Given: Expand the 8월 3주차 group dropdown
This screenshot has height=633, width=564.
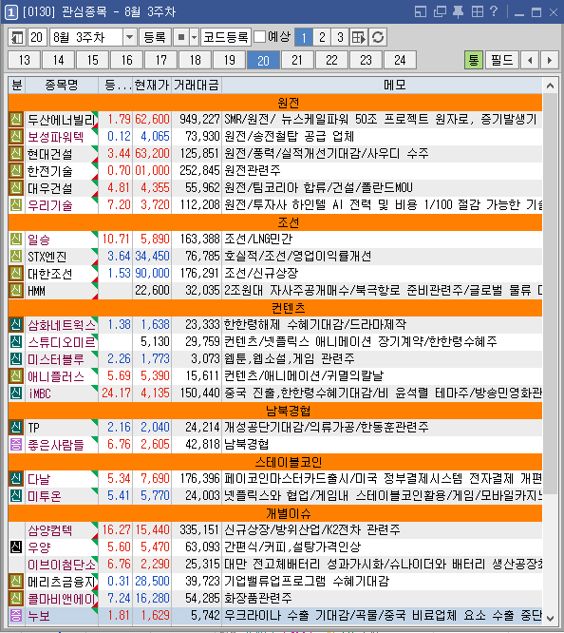Looking at the screenshot, I should tap(129, 38).
